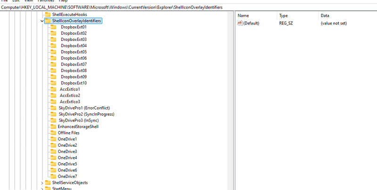
Task: Expand the ShellServiceObjects key
Action: (42, 183)
